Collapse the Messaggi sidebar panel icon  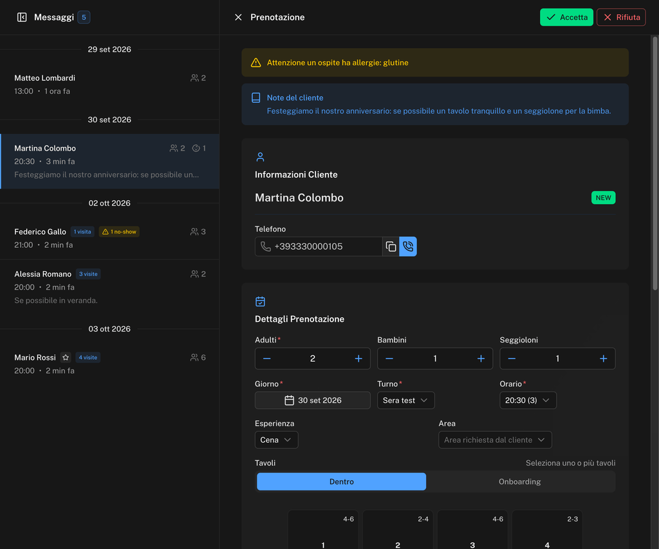tap(22, 17)
